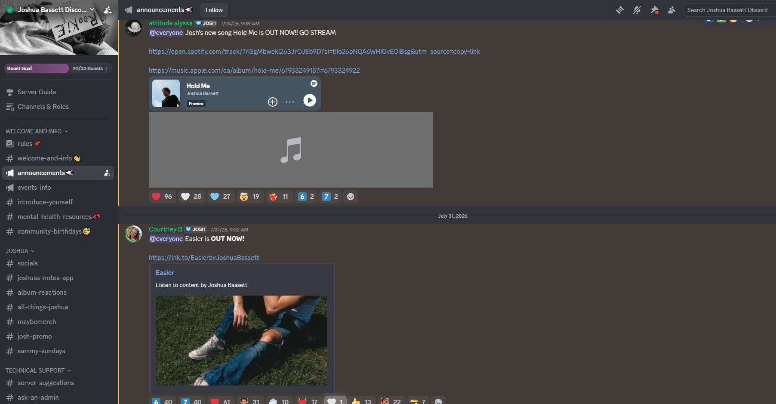Open the open.spotify.com track link
Screen dimensions: 776x404
[x=314, y=52]
